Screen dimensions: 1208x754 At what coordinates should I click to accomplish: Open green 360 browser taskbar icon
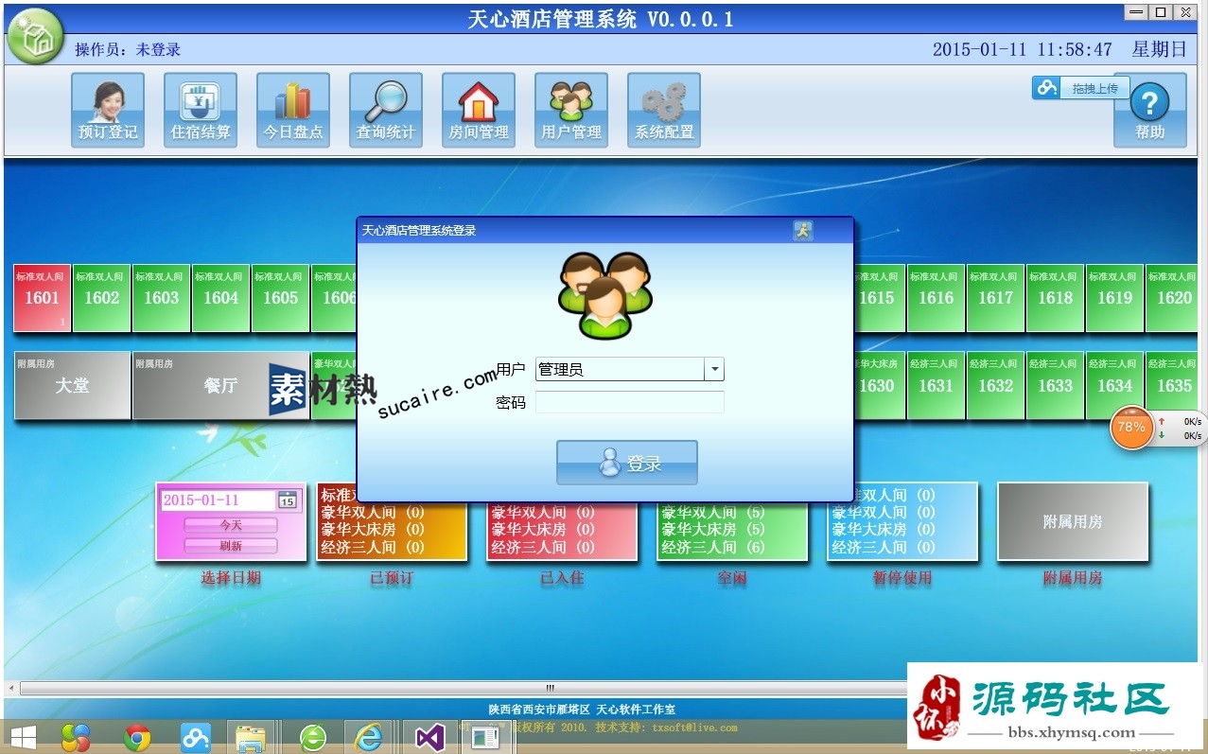[313, 737]
